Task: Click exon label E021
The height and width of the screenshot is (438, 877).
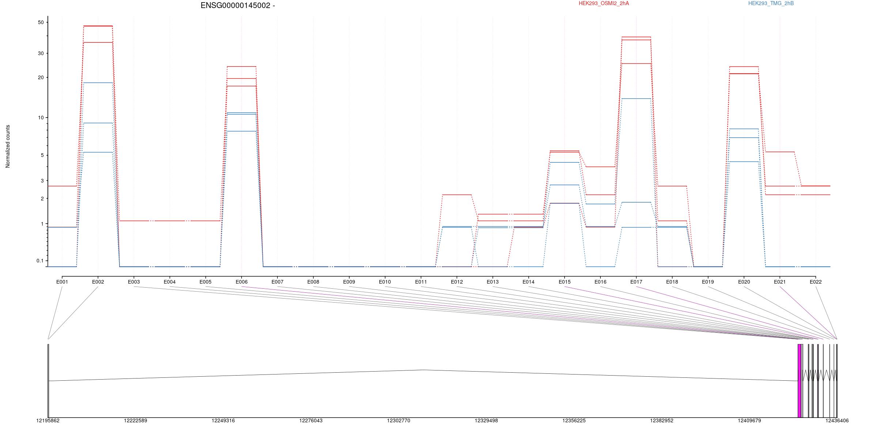Action: coord(780,282)
